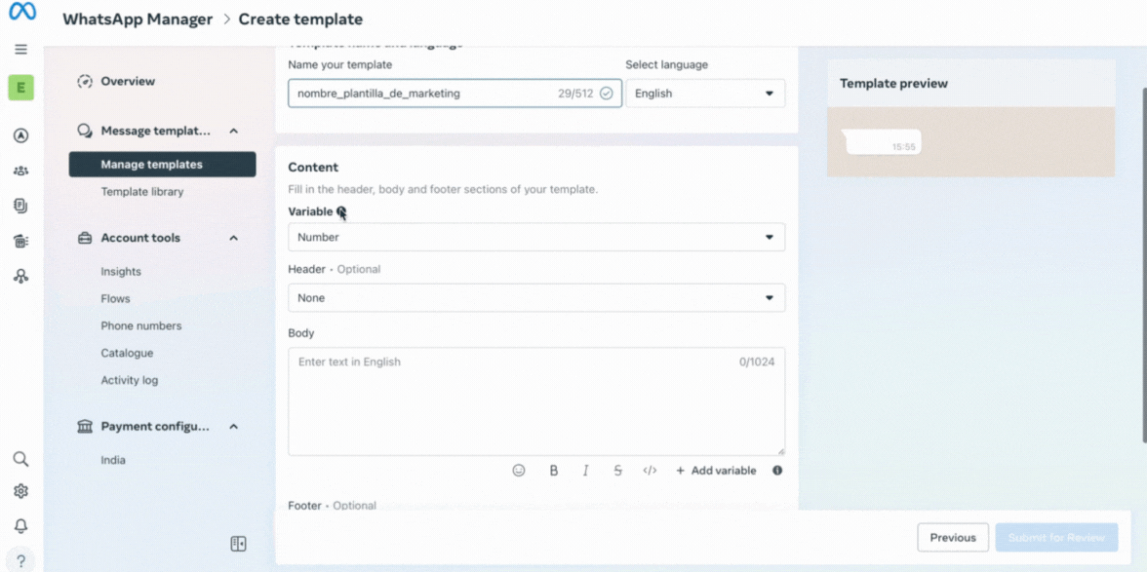The height and width of the screenshot is (572, 1147).
Task: Click the Message templates chat bubble icon
Action: click(86, 131)
